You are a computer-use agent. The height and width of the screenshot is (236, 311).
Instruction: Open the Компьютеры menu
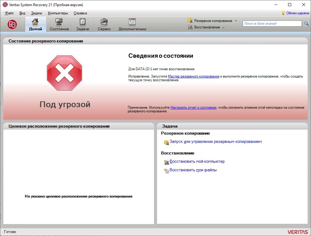pos(57,13)
